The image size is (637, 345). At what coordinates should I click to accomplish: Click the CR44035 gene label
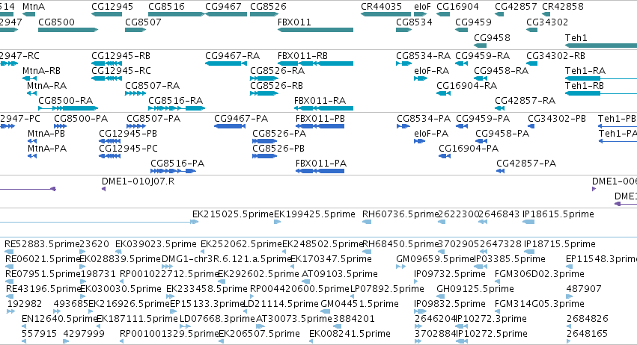pyautogui.click(x=381, y=7)
